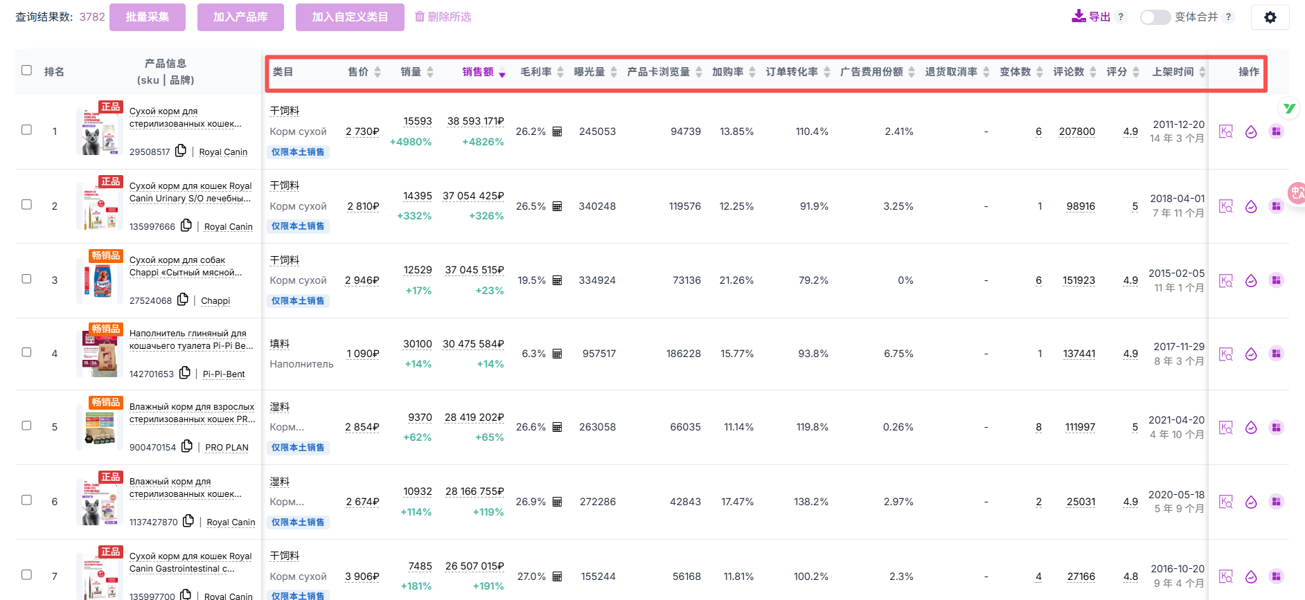Open profit calculator icon beside 26.2%

pos(557,131)
